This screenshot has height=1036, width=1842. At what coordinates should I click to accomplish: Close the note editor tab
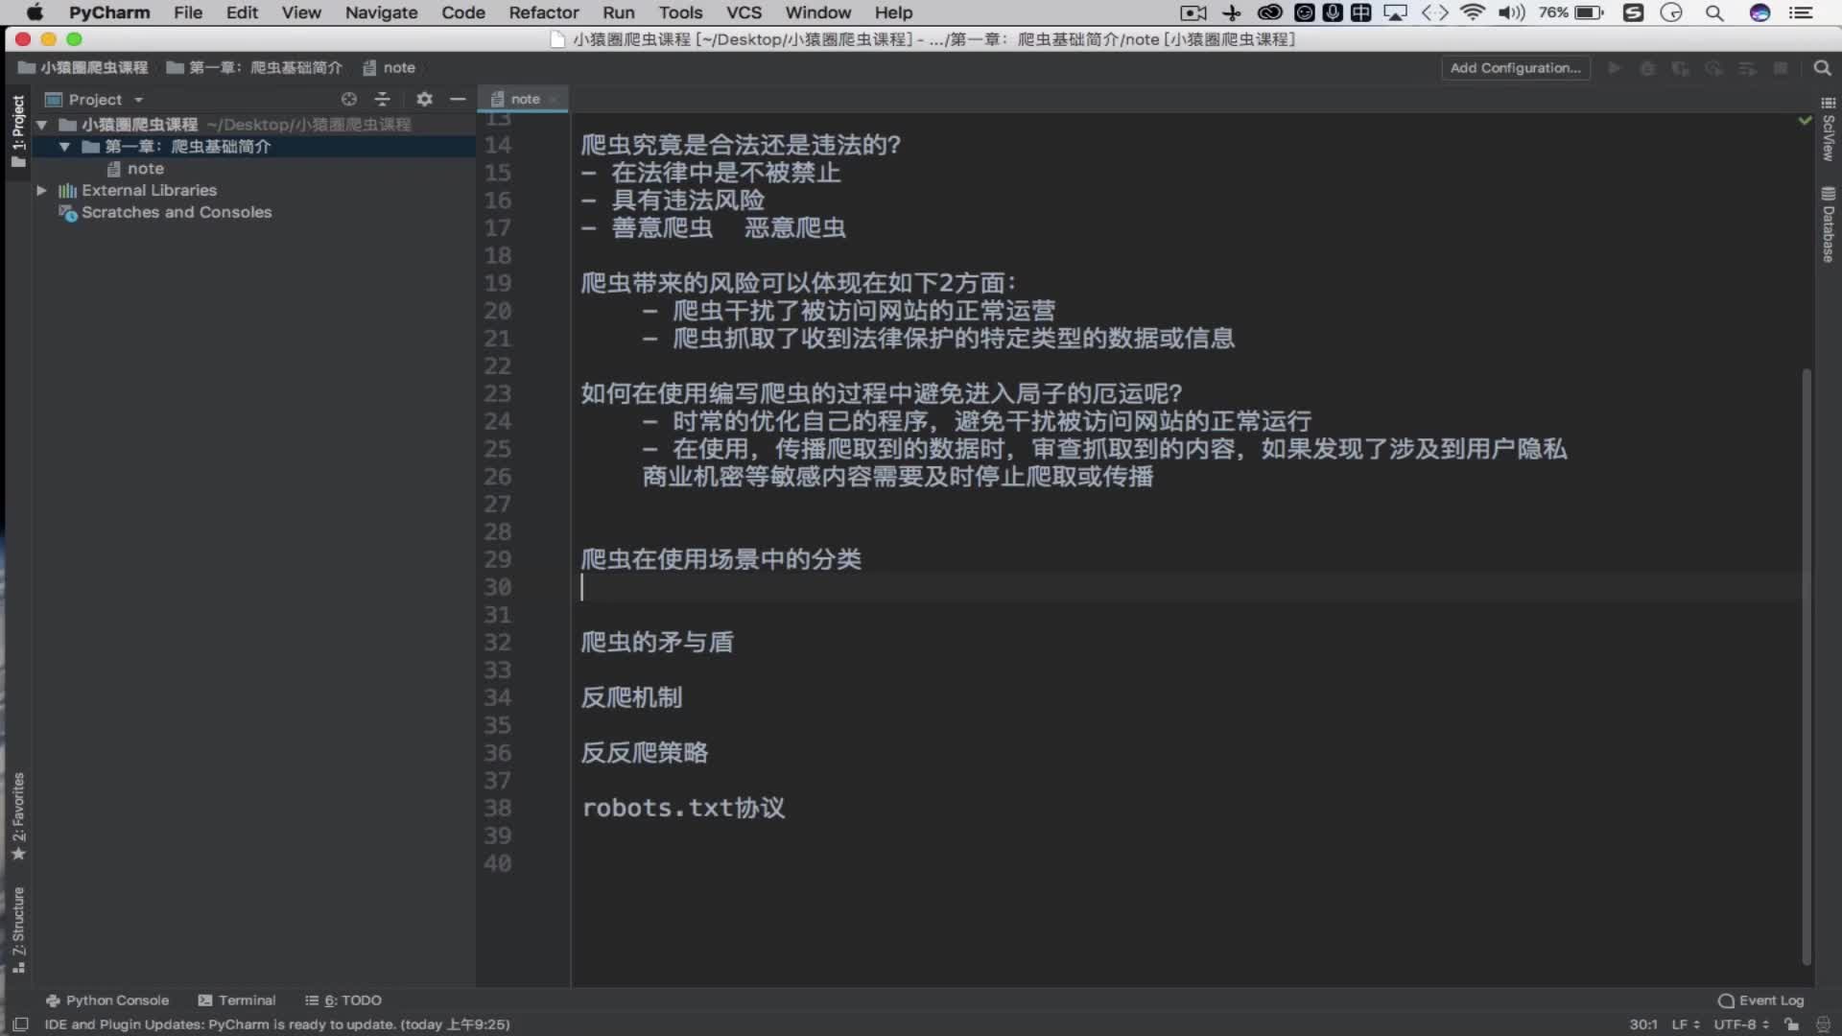pos(554,99)
